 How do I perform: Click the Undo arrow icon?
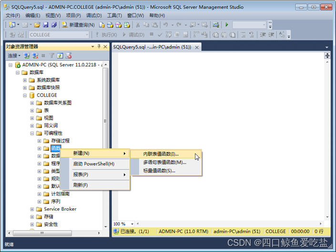pos(165,25)
